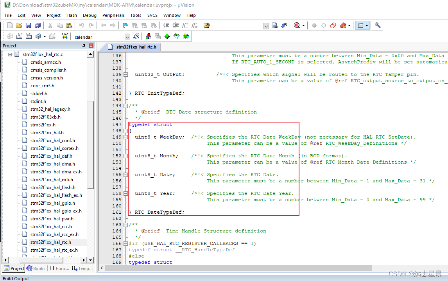Open µVision configuration with the wrench icon

[x=378, y=25]
